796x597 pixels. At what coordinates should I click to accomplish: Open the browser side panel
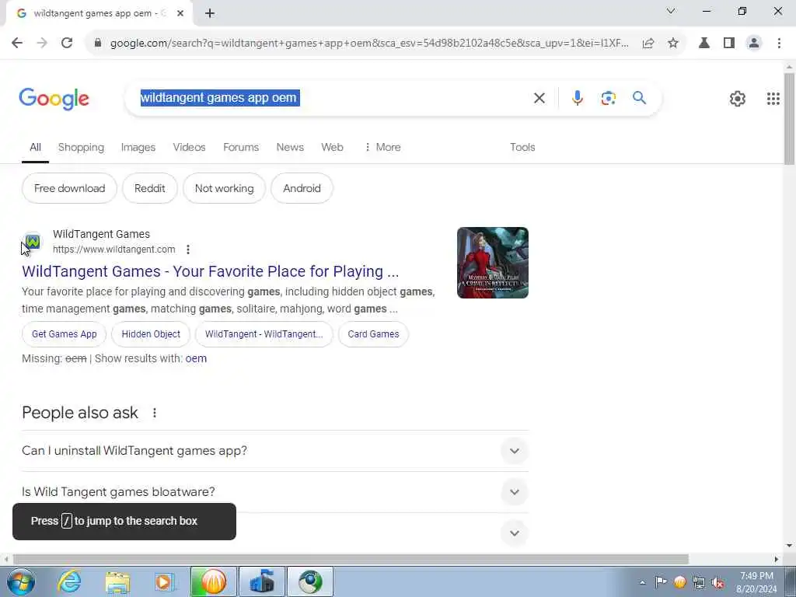(729, 44)
